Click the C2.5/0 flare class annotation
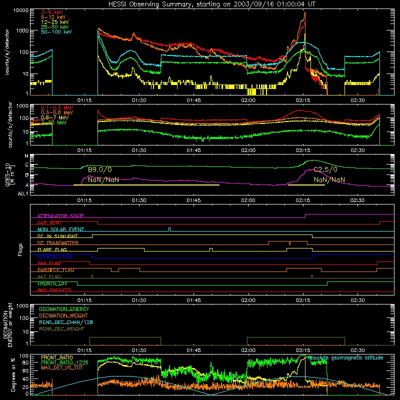Screen dimensions: 400x400 pos(325,169)
